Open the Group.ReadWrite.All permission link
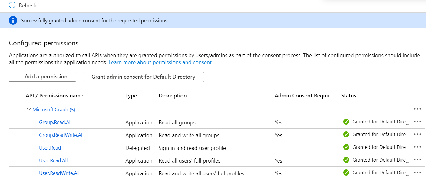Viewport: 426px width, 181px height. [x=61, y=135]
